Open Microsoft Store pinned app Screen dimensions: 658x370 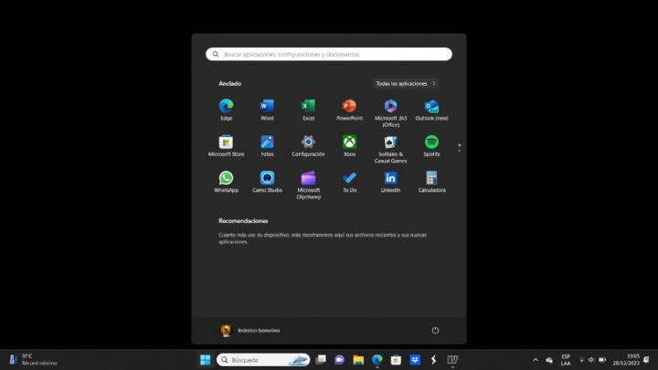(x=227, y=146)
